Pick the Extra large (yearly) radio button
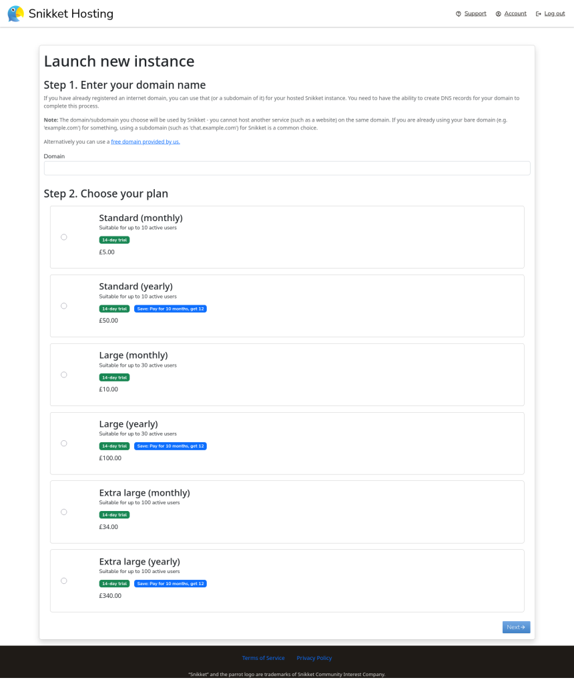 click(x=64, y=581)
